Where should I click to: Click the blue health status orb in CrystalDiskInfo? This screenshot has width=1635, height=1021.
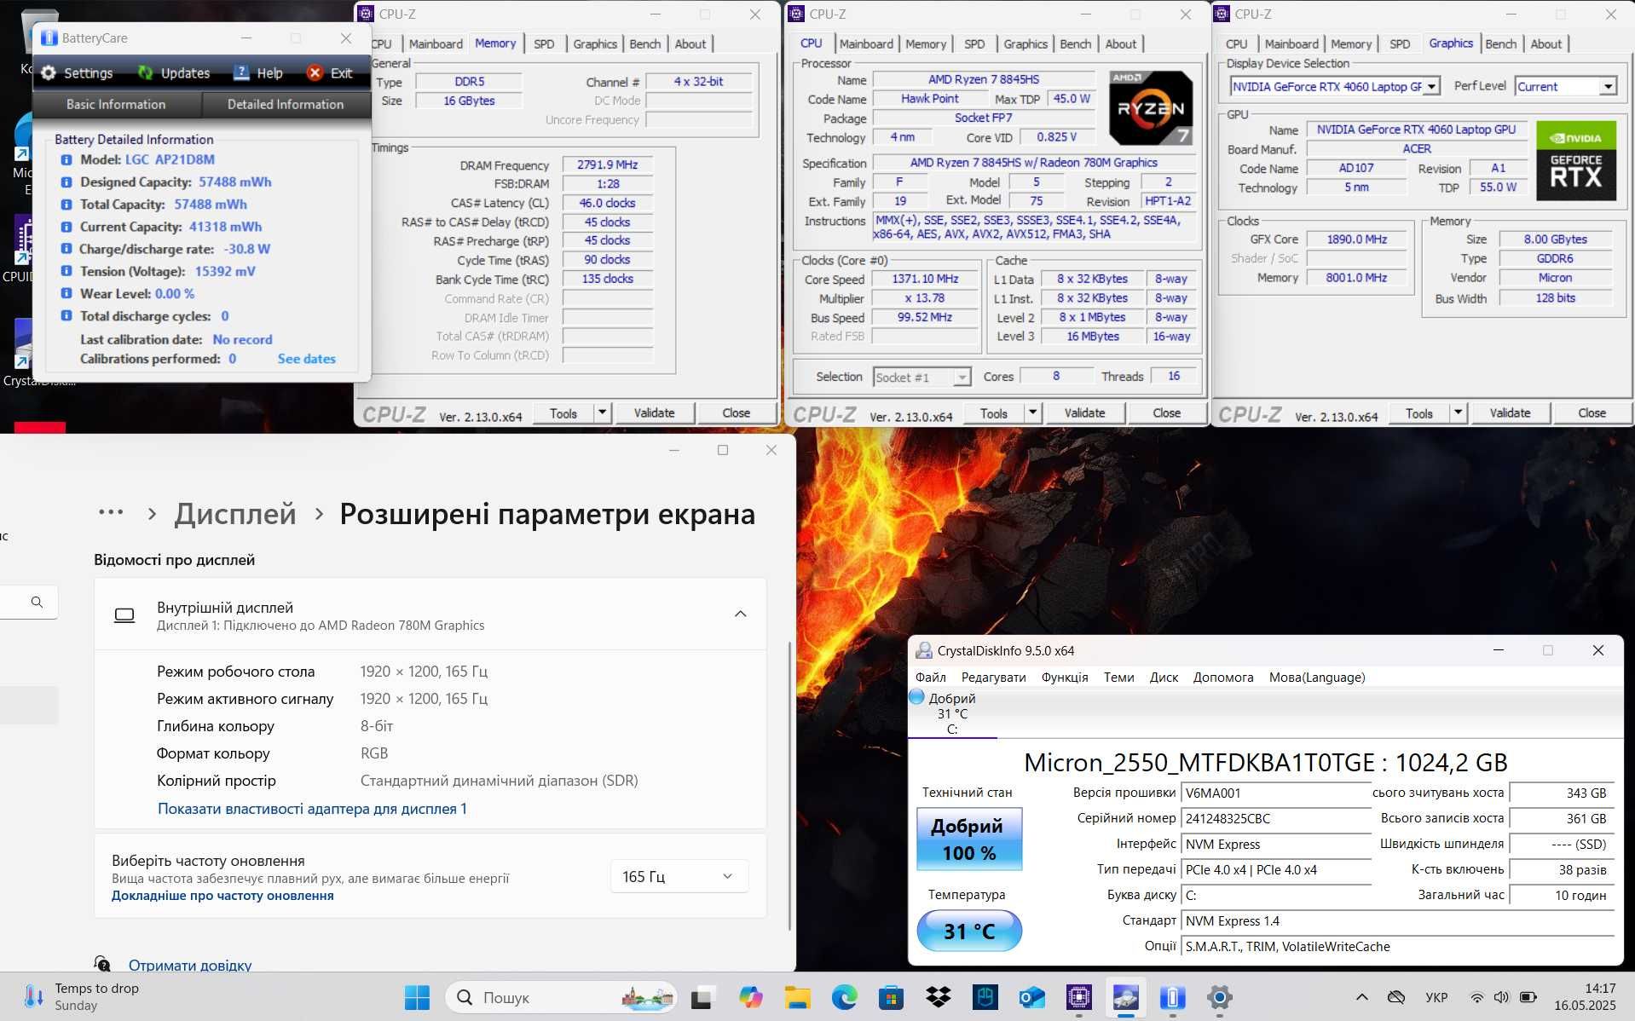917,697
